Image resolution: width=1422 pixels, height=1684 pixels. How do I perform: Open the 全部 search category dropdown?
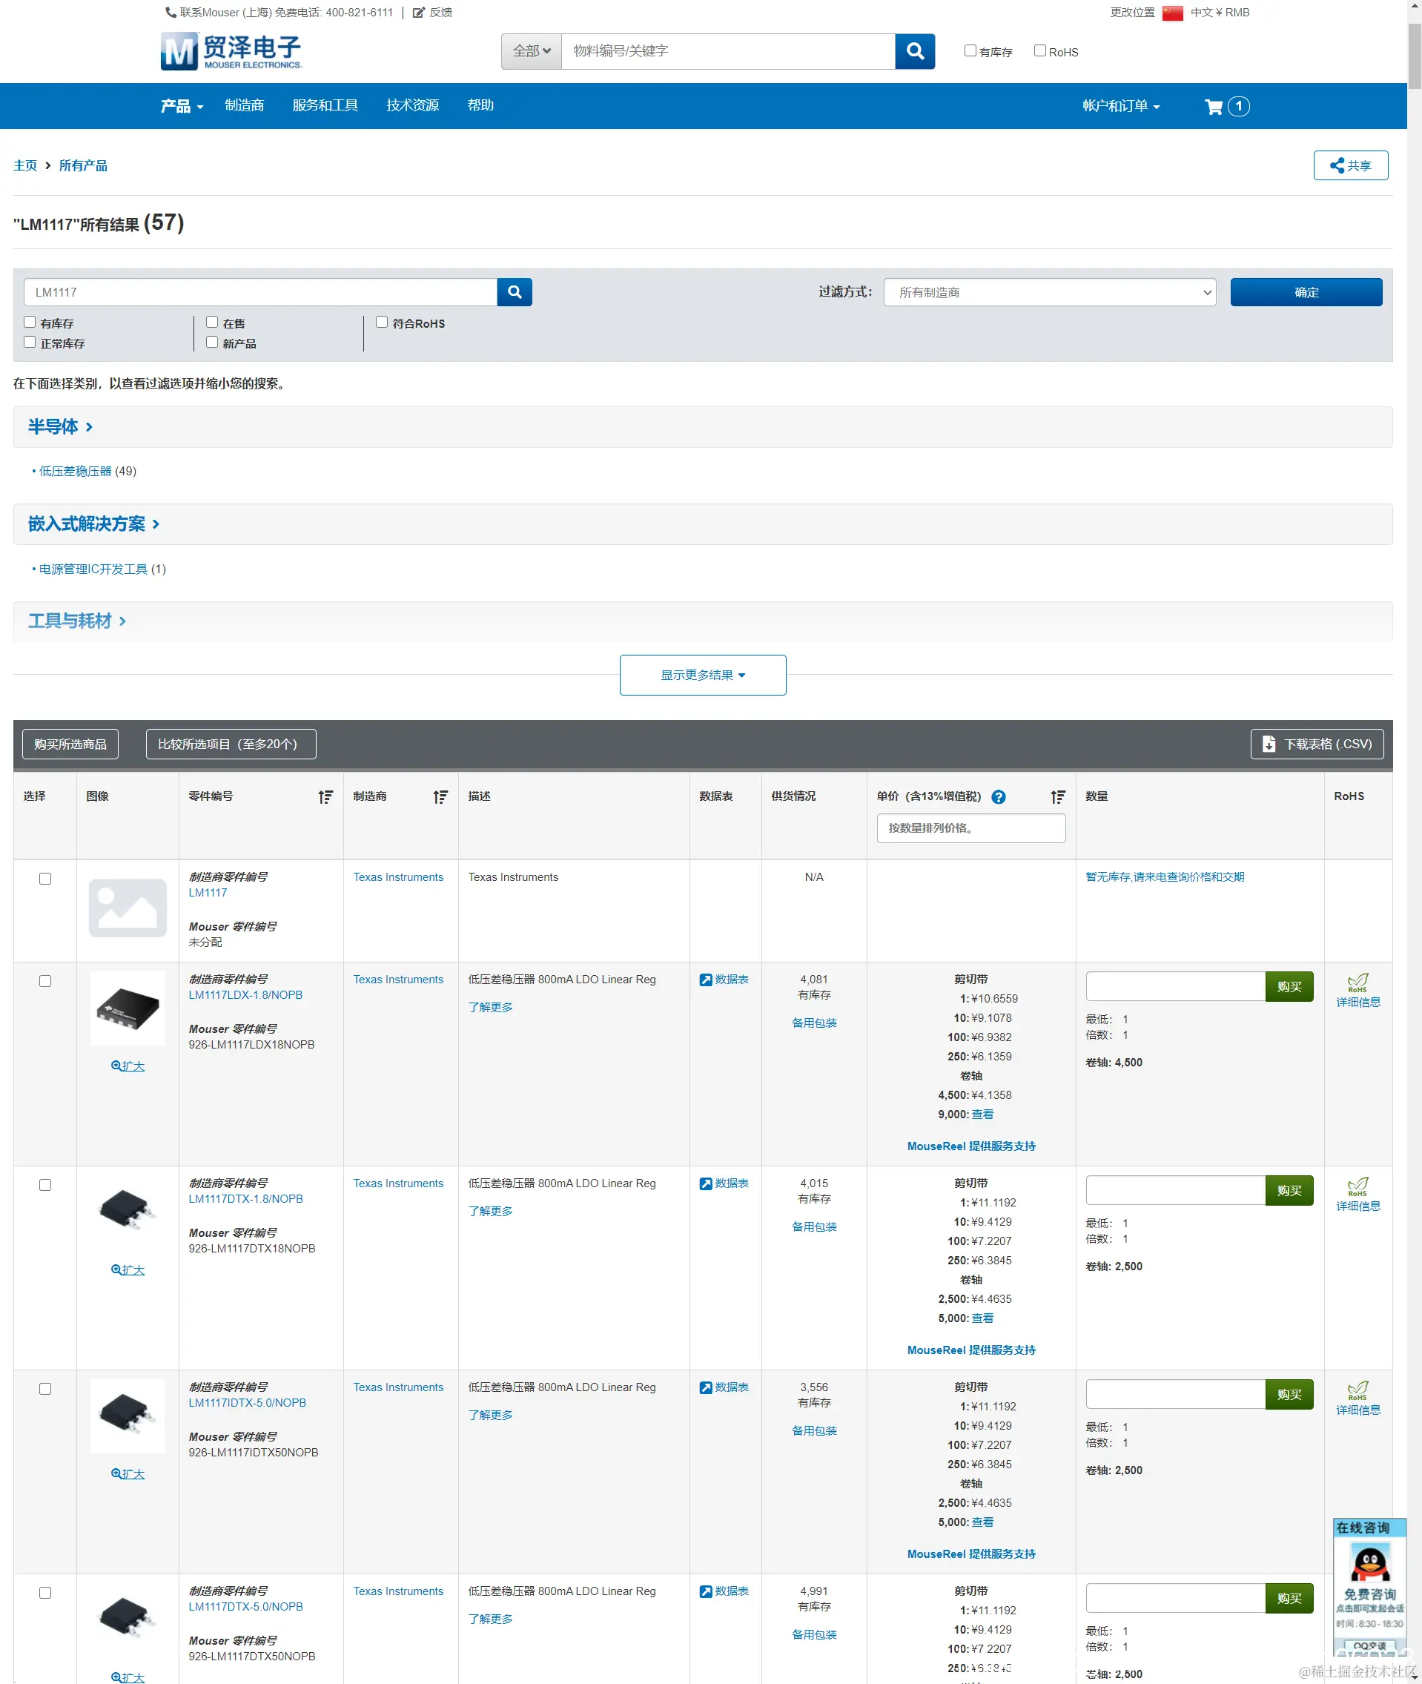pos(532,50)
